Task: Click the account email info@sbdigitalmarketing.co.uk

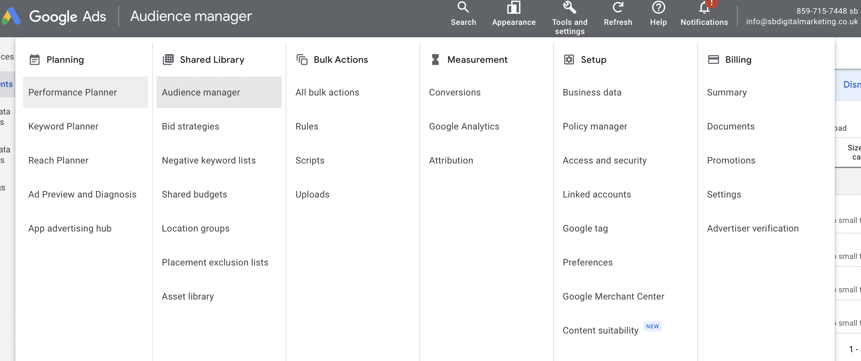Action: 802,21
